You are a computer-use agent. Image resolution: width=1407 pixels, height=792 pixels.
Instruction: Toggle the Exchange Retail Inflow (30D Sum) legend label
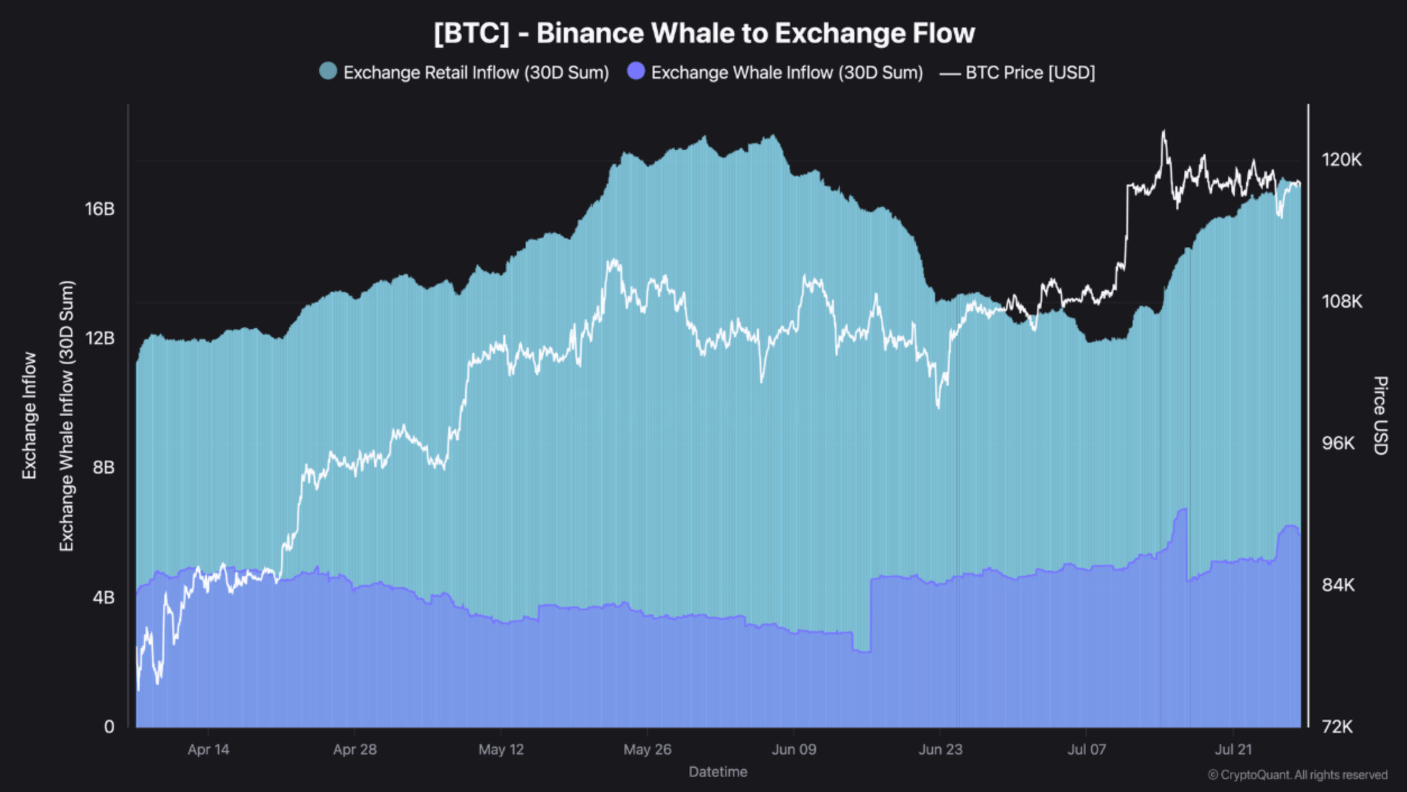[476, 73]
